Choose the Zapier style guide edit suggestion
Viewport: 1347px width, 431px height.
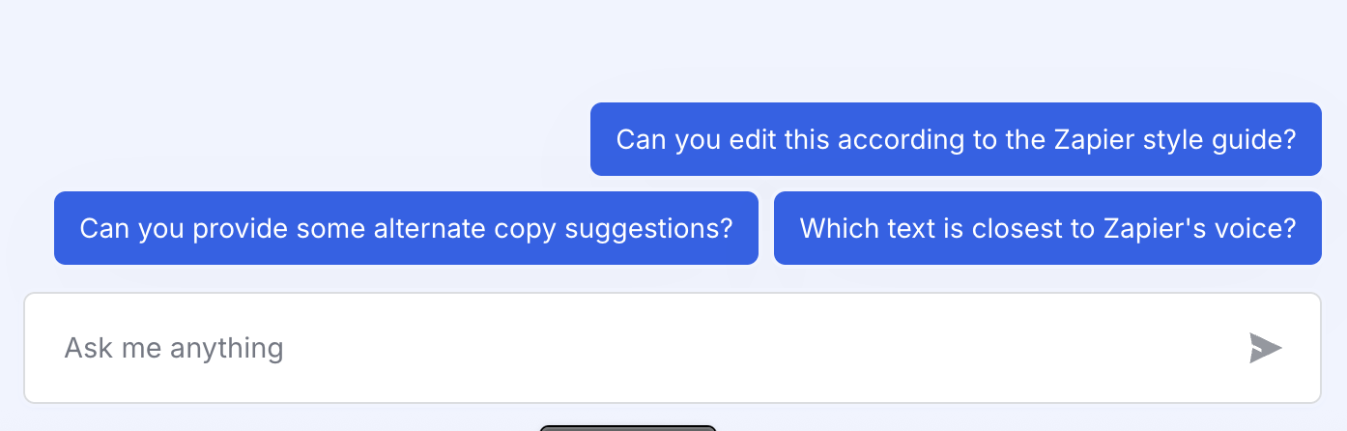click(956, 139)
